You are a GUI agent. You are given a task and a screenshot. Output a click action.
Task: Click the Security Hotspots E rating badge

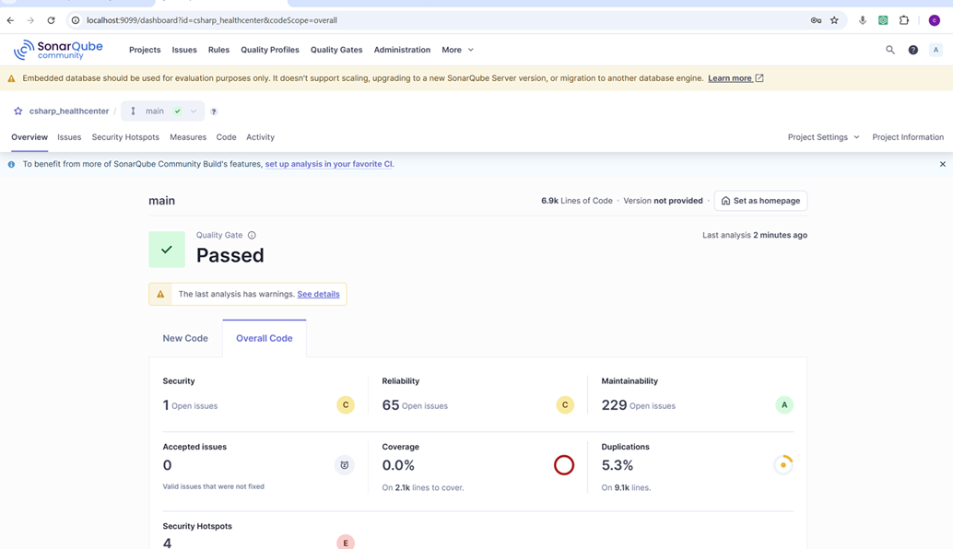click(x=346, y=543)
